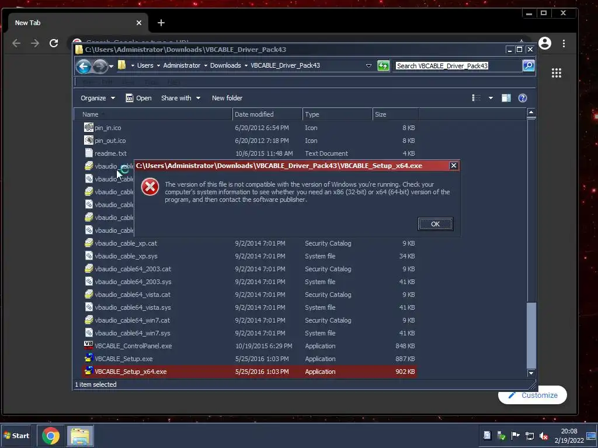Open a new Chrome tab
The width and height of the screenshot is (598, 448).
161,23
